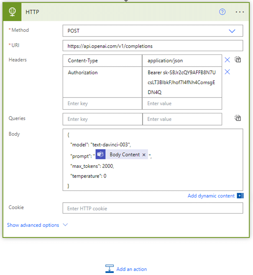
Task: Click the Authorization header key field
Action: coord(102,82)
